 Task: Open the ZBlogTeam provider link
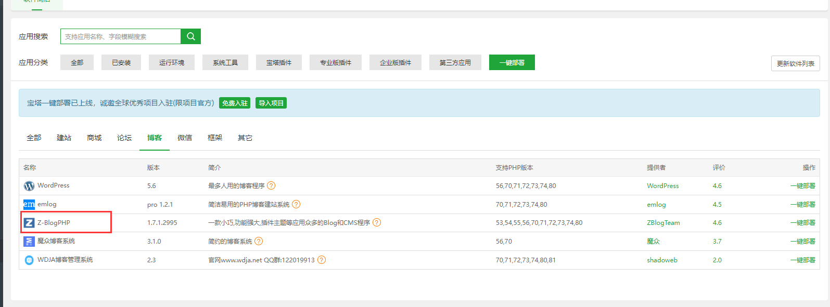point(663,222)
